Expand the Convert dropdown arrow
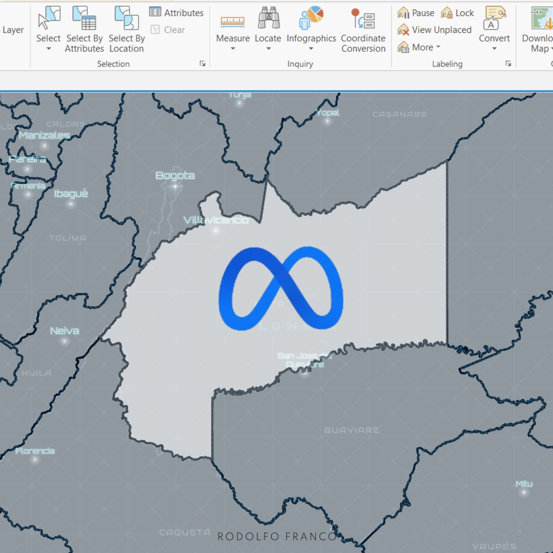Screen dimensions: 553x553 [495, 49]
